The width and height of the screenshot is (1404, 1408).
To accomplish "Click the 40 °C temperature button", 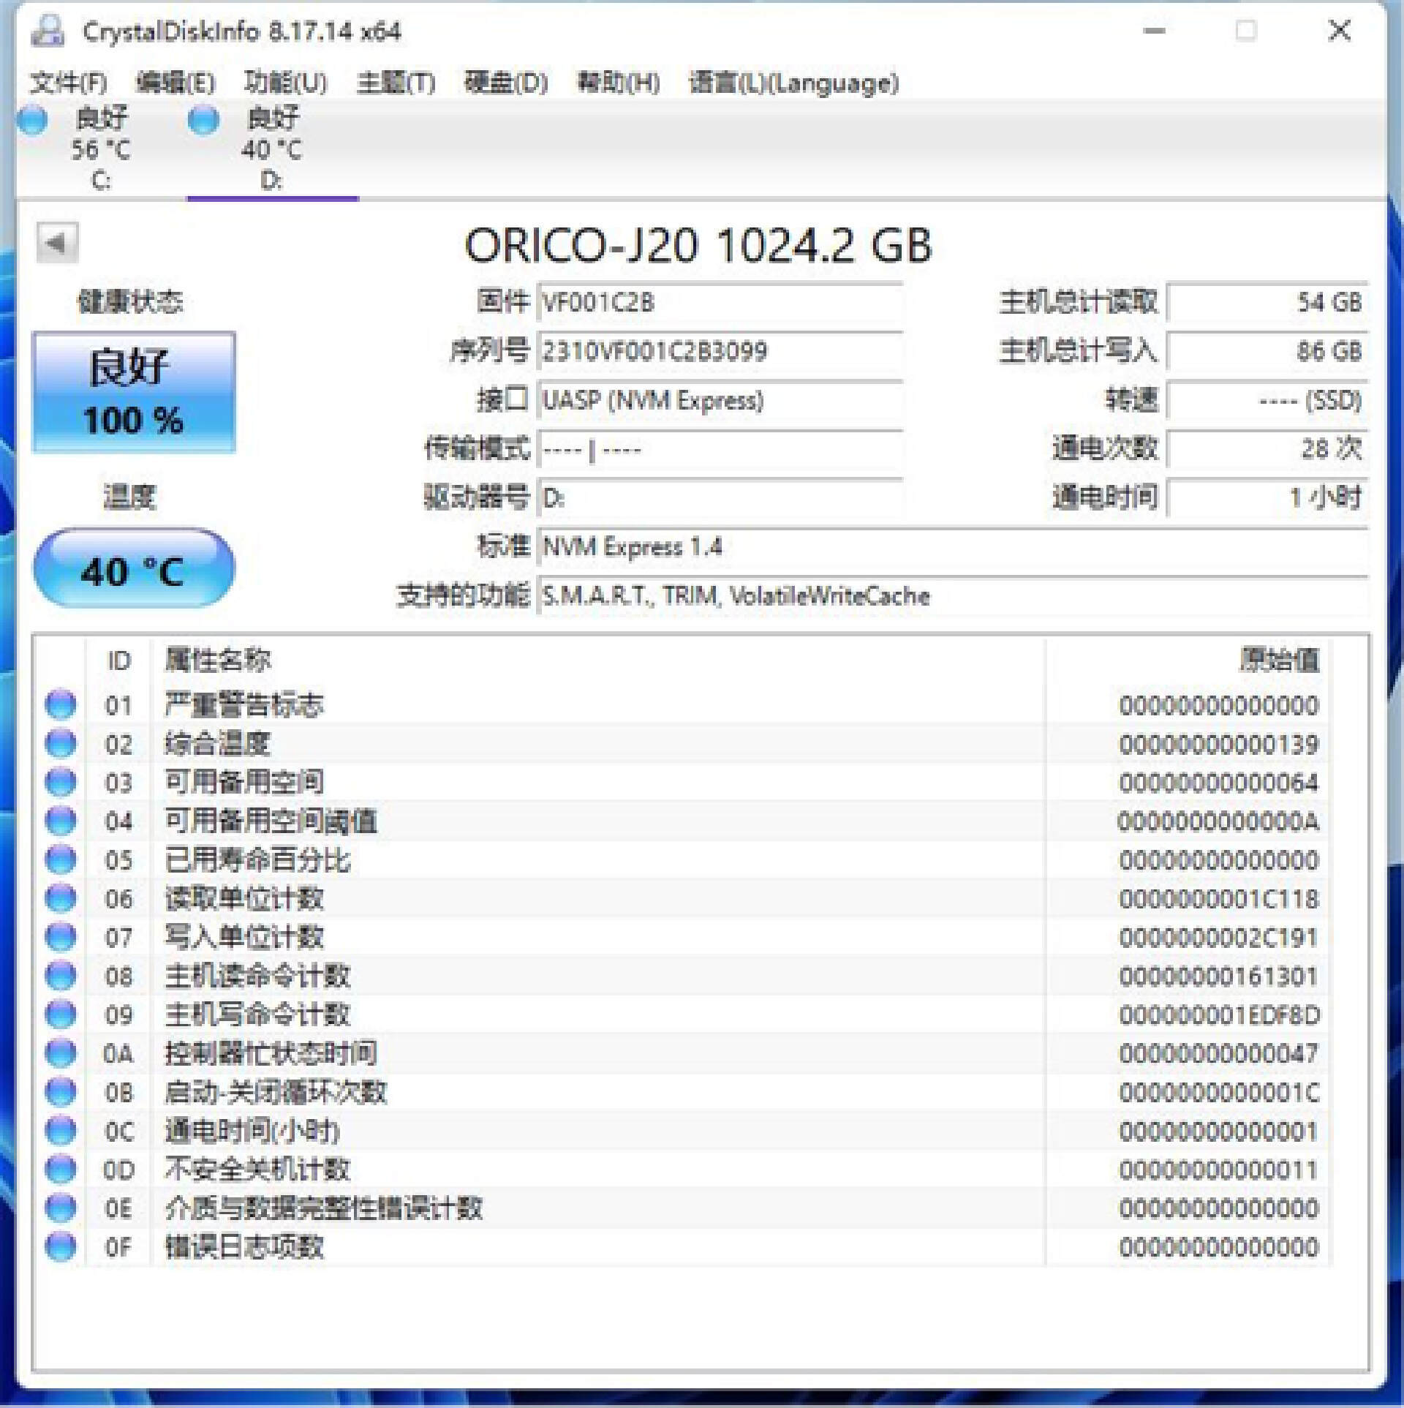I will pyautogui.click(x=134, y=569).
